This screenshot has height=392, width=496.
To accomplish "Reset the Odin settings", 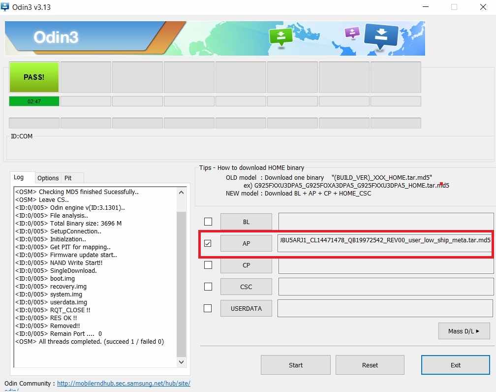I will [x=370, y=365].
